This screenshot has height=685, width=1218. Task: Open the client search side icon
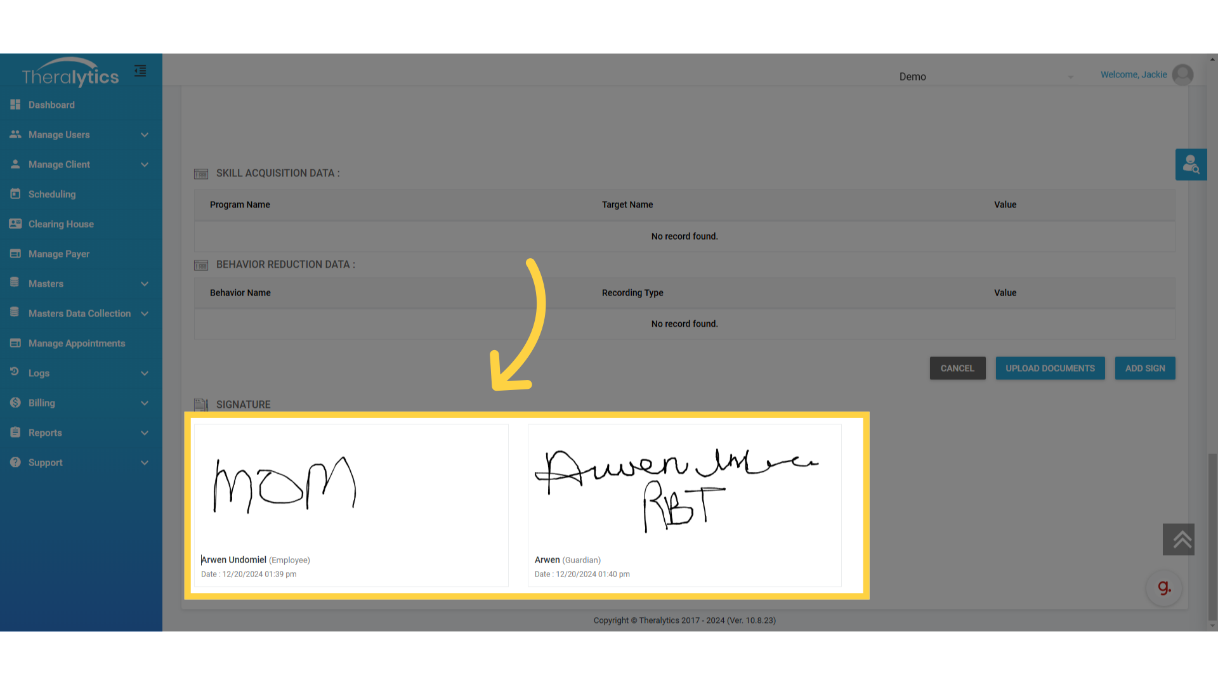click(1191, 165)
